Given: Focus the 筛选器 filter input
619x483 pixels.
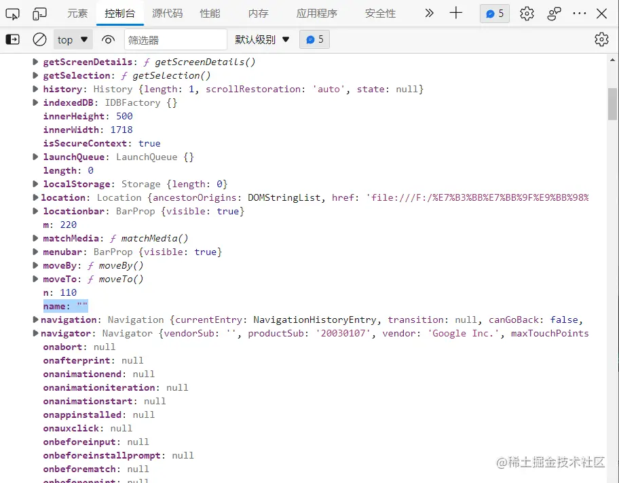Looking at the screenshot, I should pos(176,39).
